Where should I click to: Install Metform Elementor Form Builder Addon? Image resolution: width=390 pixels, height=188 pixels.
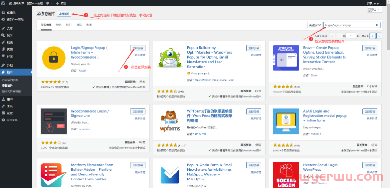[x=138, y=165]
